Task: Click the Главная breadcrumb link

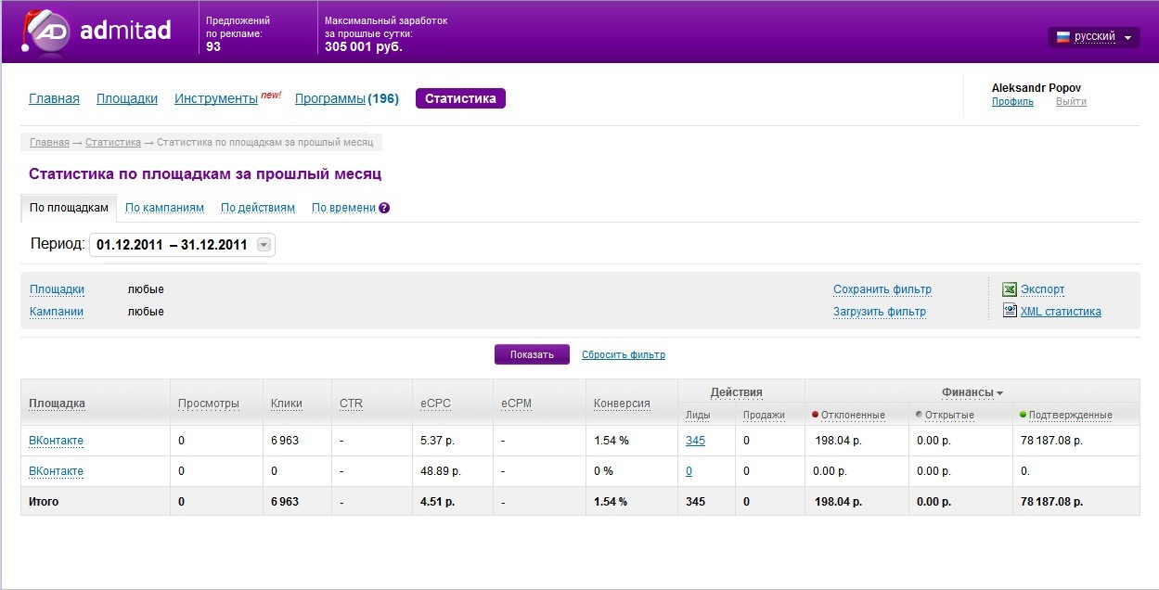Action: point(49,143)
